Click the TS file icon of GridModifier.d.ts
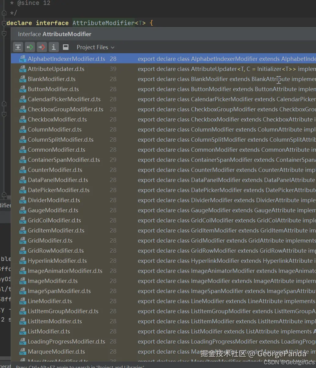Viewport: 316px width, 368px height. pyautogui.click(x=23, y=241)
